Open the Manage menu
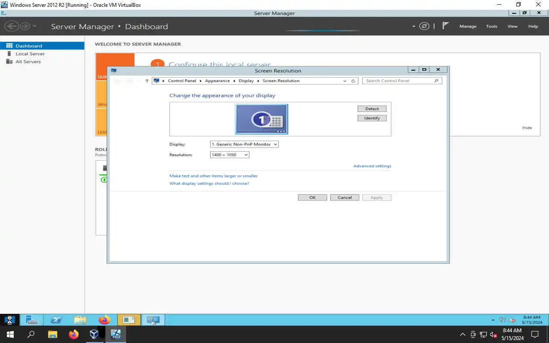This screenshot has height=343, width=549. coord(468,26)
